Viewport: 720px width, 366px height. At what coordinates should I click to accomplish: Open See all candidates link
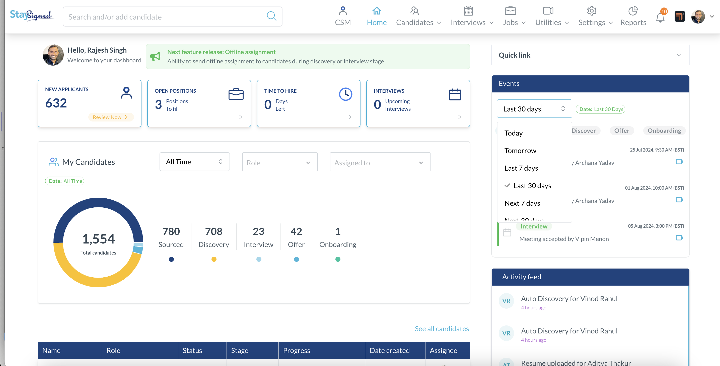442,329
